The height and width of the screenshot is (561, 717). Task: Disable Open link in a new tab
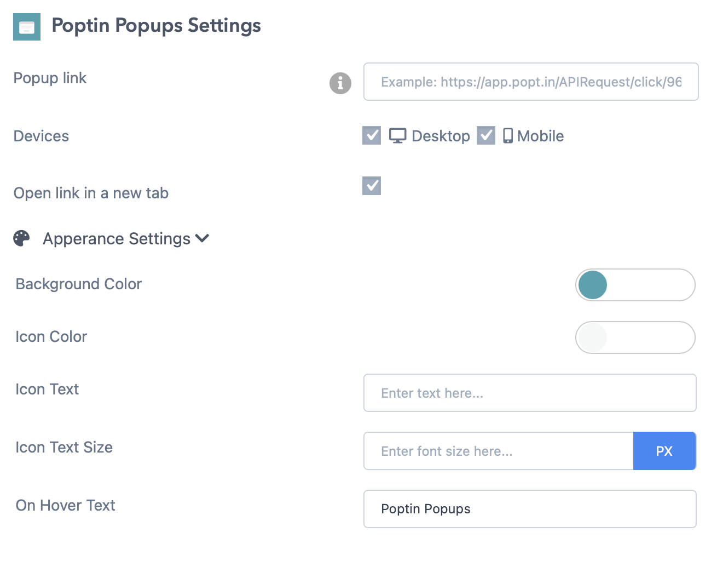coord(372,186)
